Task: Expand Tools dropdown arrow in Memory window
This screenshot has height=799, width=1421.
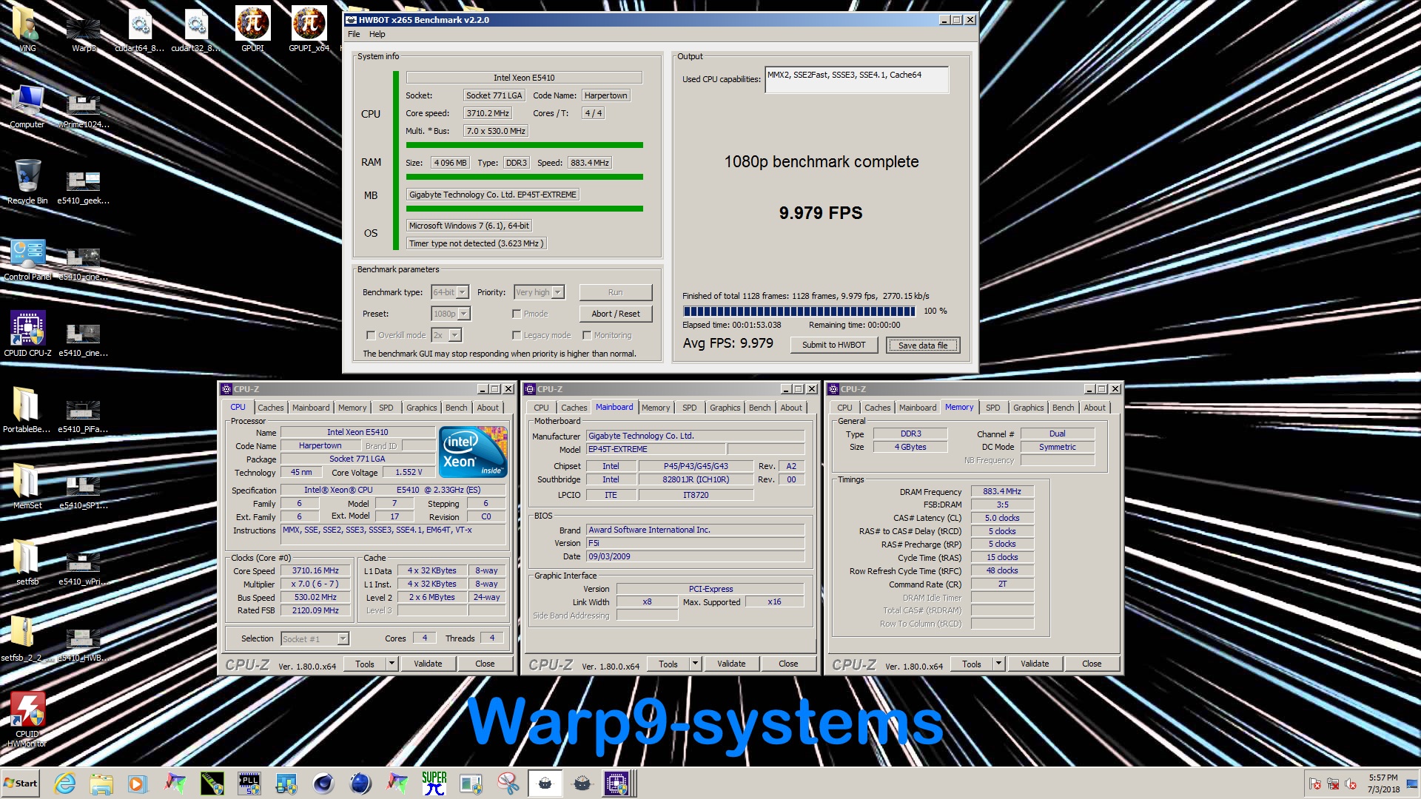Action: pyautogui.click(x=998, y=664)
